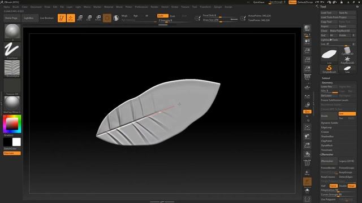Toggle the Zadd button

pyautogui.click(x=163, y=16)
